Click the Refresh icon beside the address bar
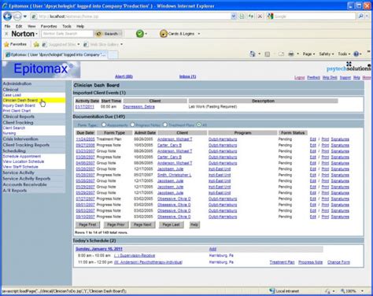The width and height of the screenshot is (373, 296). click(x=251, y=17)
